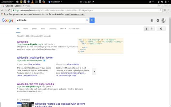Click the extension icon beside the address bar

click(x=165, y=10)
